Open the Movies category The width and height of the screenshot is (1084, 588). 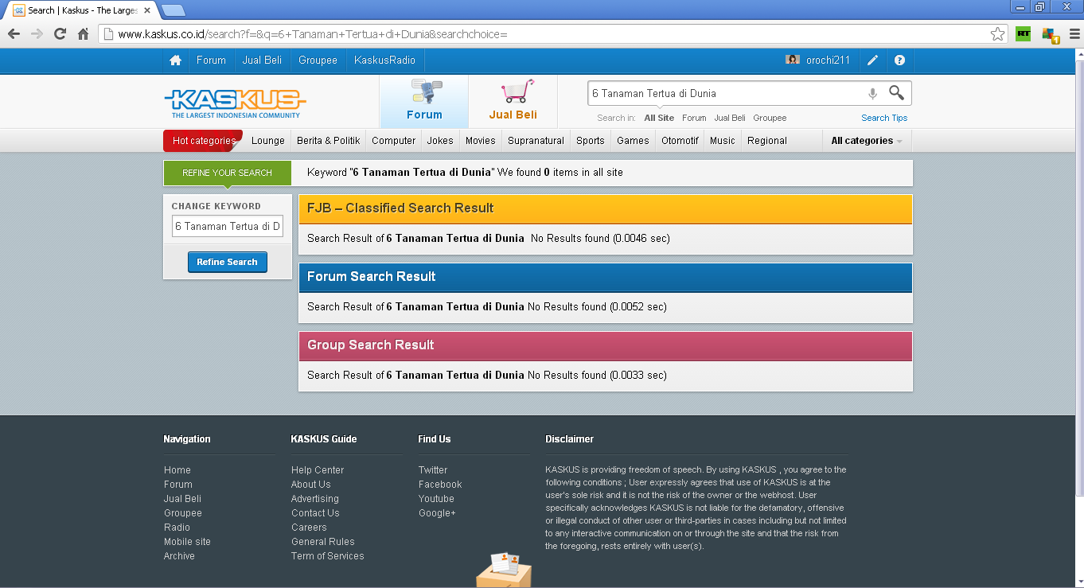481,141
